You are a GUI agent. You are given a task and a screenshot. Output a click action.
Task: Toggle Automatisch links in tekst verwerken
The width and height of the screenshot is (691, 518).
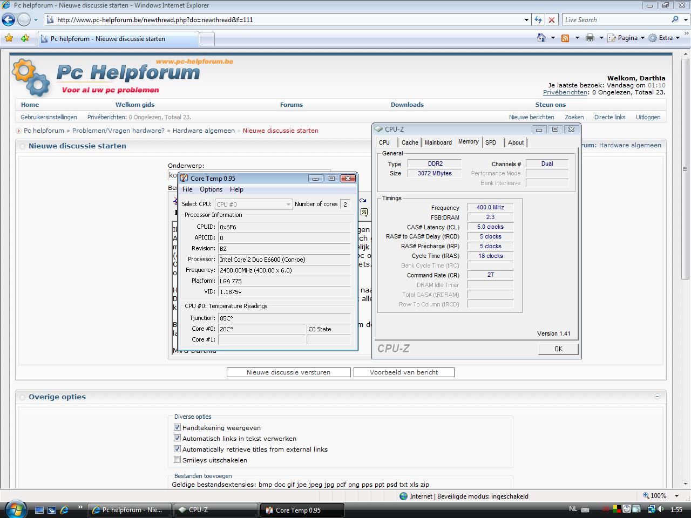pyautogui.click(x=177, y=438)
